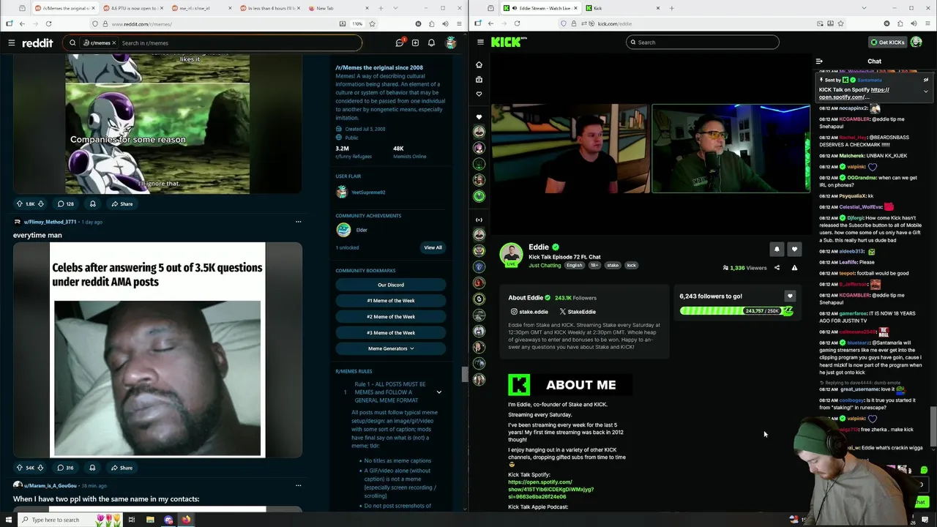This screenshot has height=527, width=937.
Task: Open options for u/Flimsy_Method_3771 post
Action: coord(298,222)
